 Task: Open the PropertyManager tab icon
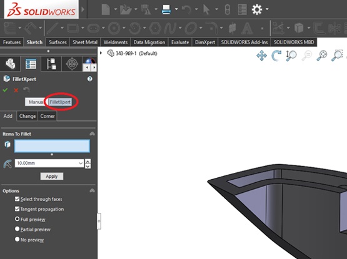(31, 64)
